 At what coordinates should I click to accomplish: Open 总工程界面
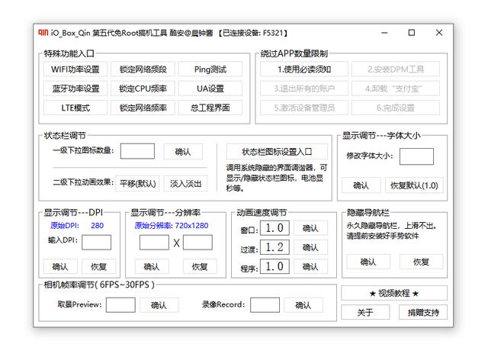click(210, 108)
